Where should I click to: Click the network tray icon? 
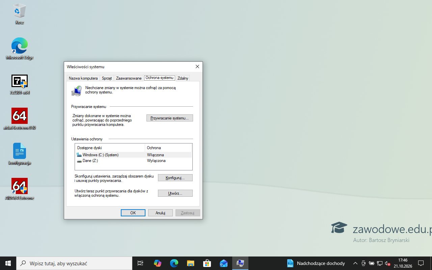coord(380,263)
